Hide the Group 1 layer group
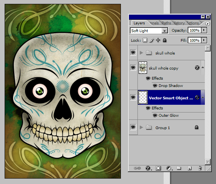Viewport: 216px width, 184px height. 133,127
